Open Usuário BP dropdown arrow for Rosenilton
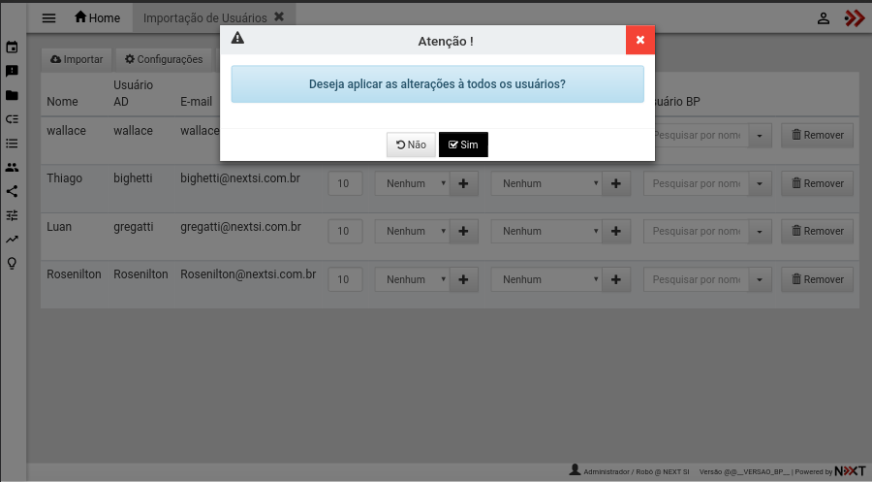This screenshot has width=872, height=482. pyautogui.click(x=760, y=279)
